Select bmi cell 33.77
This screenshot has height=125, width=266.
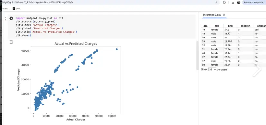coord(230,34)
